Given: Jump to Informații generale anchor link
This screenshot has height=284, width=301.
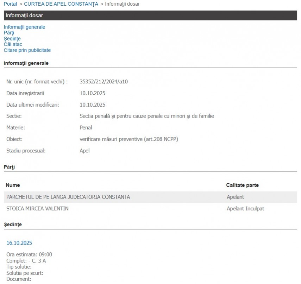Looking at the screenshot, I should pos(24,27).
